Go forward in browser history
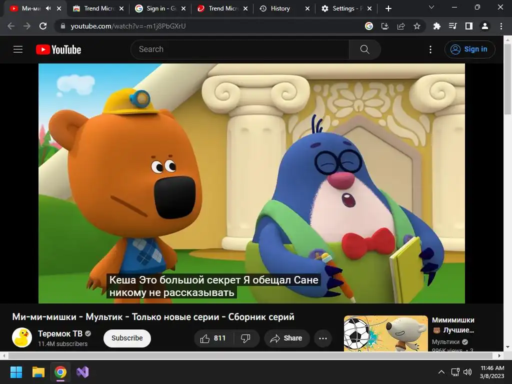Viewport: 512px width, 384px height. (x=27, y=26)
